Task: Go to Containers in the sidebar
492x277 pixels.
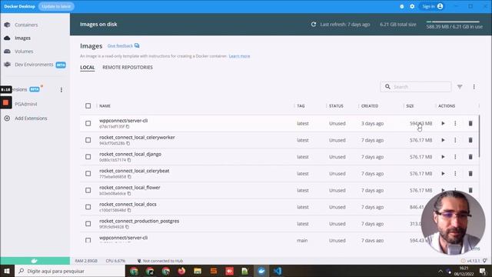Action: [26, 25]
